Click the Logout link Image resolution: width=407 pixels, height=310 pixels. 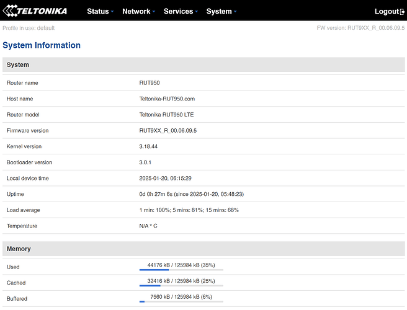(390, 11)
